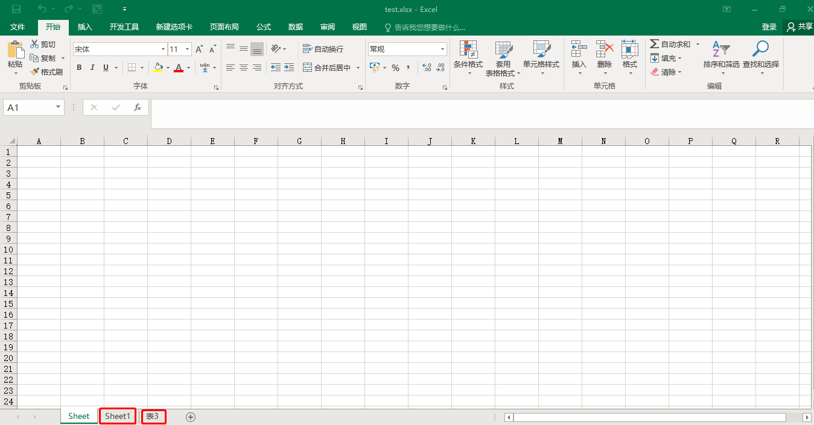
Task: Apply AutoSum (自动求和) to the selection
Action: click(x=671, y=43)
